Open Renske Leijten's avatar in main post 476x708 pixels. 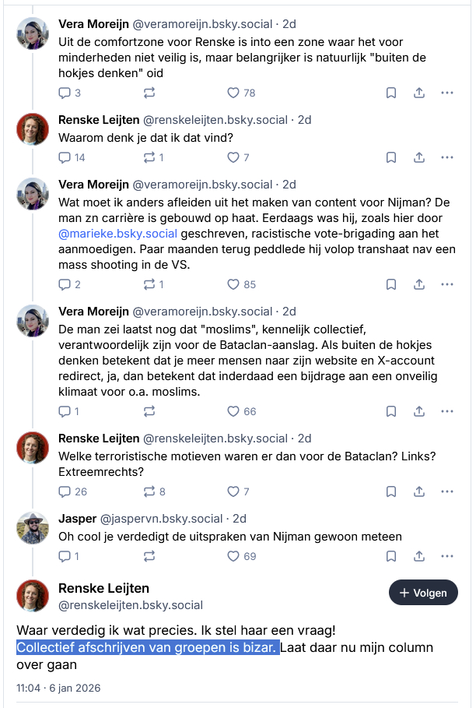pyautogui.click(x=33, y=596)
